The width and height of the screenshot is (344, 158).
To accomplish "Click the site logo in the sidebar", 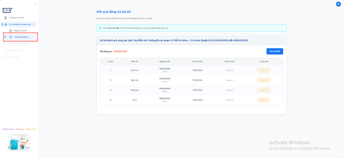I will pyautogui.click(x=7, y=10).
